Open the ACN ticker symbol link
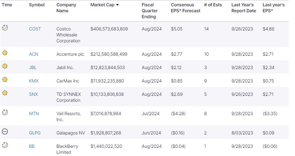Screen dimensions: 295x156 [x=33, y=54]
